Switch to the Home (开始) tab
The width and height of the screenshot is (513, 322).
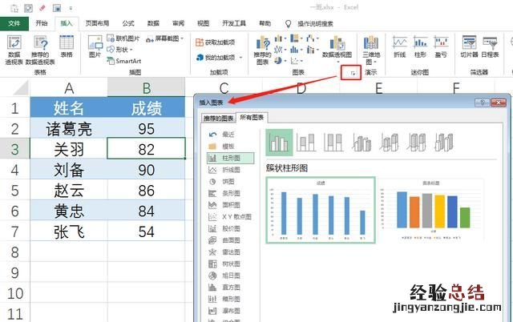point(42,23)
